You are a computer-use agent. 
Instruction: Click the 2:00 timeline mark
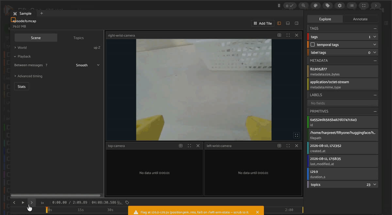(289, 210)
